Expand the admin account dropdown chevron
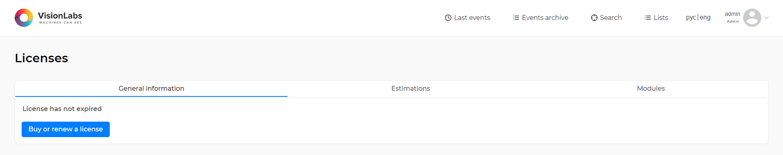Screen dimensions: 783x155 (x=766, y=18)
